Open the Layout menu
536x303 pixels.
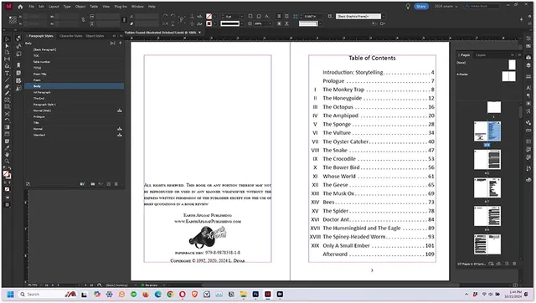click(54, 7)
